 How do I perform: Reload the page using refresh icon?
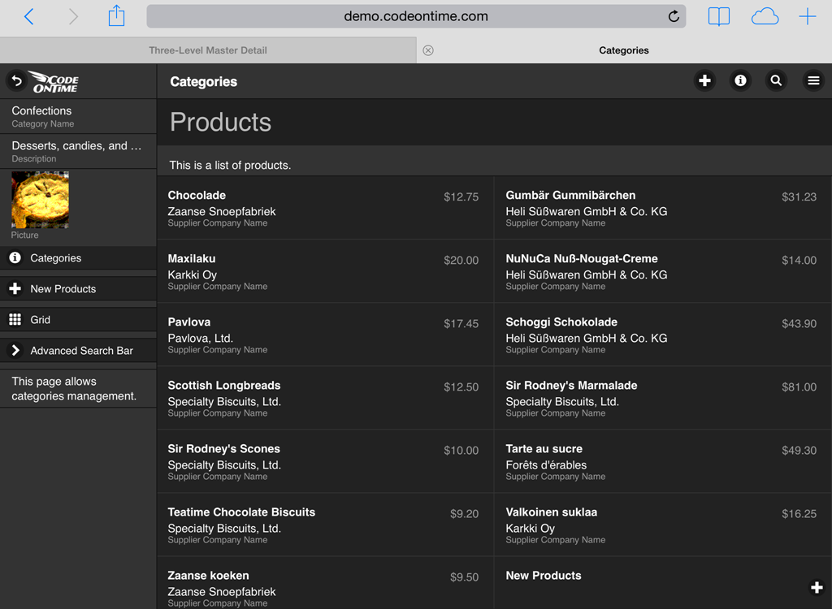(x=673, y=16)
